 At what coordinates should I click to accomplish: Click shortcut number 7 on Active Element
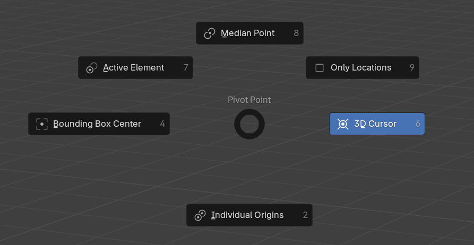click(x=186, y=68)
